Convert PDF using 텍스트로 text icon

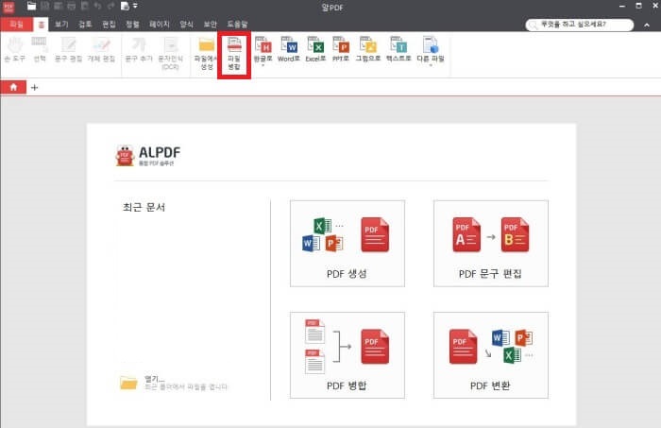tap(398, 50)
